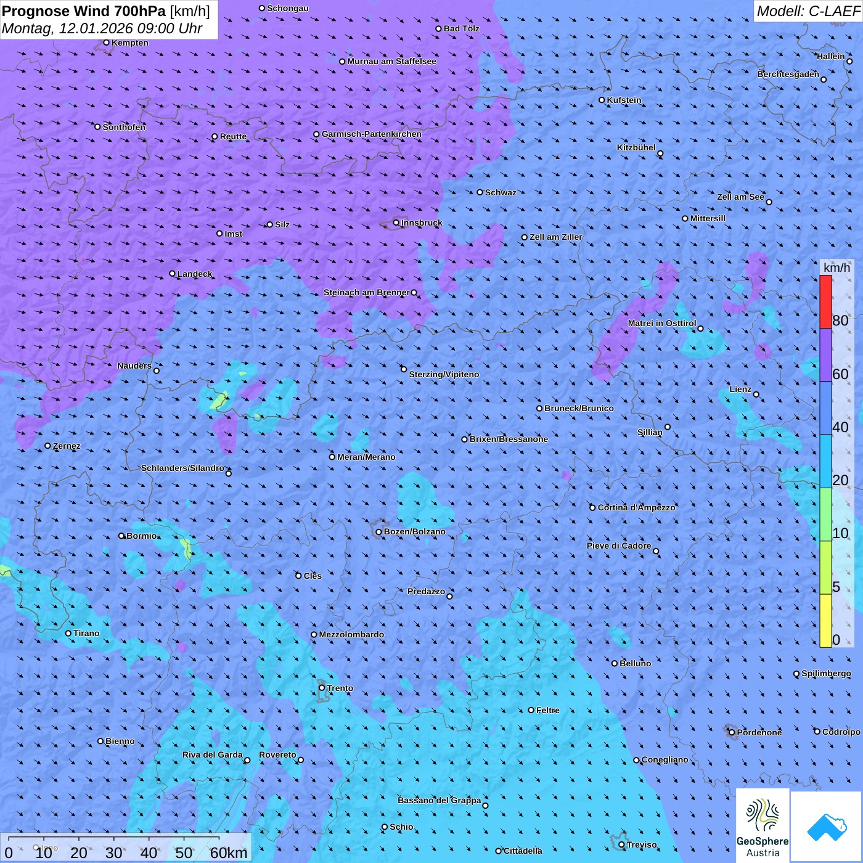Click the 'Zernez' label
Image resolution: width=863 pixels, height=863 pixels.
[x=67, y=446]
